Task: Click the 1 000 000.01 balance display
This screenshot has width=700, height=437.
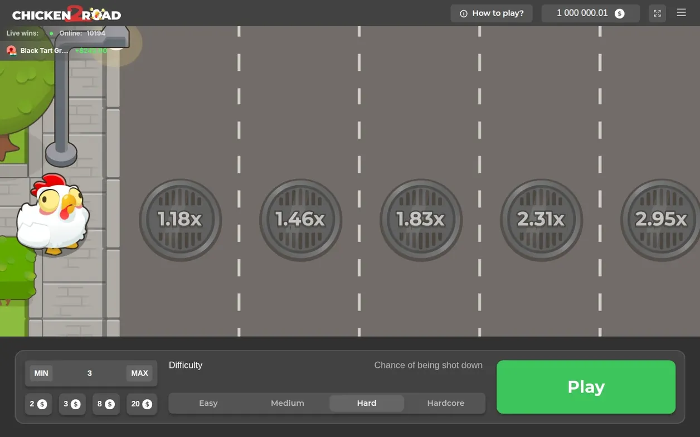Action: pyautogui.click(x=591, y=13)
